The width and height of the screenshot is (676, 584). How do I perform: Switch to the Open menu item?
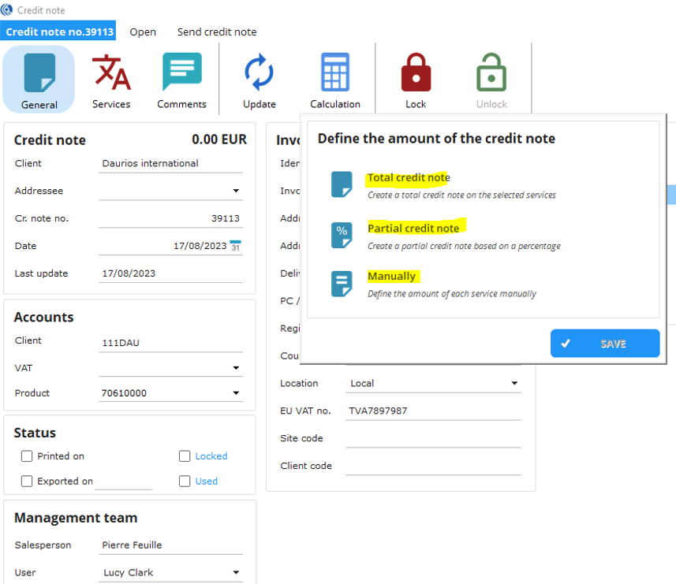pyautogui.click(x=143, y=32)
